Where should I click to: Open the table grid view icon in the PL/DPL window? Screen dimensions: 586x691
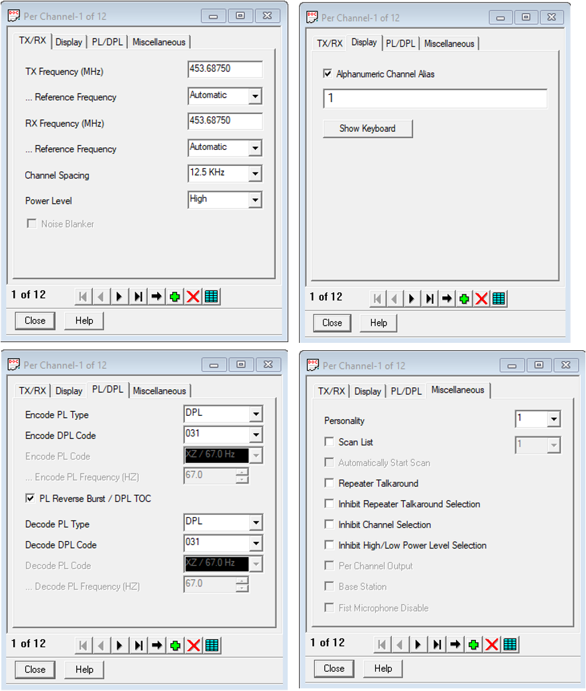(x=212, y=645)
